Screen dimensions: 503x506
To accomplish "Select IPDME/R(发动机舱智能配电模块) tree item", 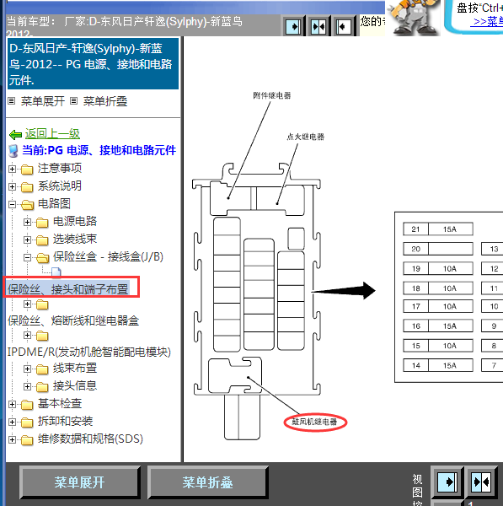I will [x=89, y=352].
